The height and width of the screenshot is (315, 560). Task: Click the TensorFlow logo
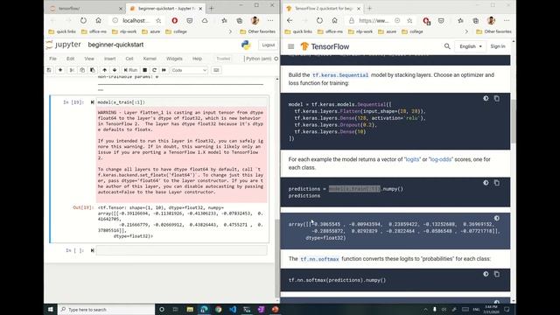(325, 46)
